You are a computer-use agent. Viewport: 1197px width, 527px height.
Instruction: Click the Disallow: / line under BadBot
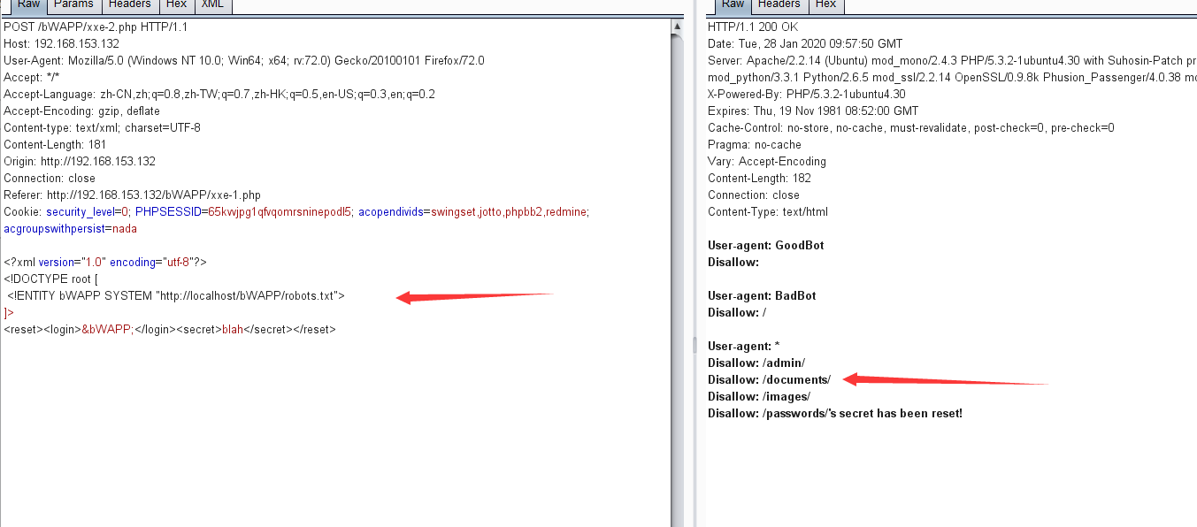[737, 313]
